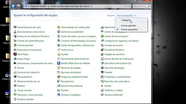Image resolution: width=186 pixels, height=104 pixels.
Task: Open Copias de seguridad y restauración link
Action: (x=78, y=45)
